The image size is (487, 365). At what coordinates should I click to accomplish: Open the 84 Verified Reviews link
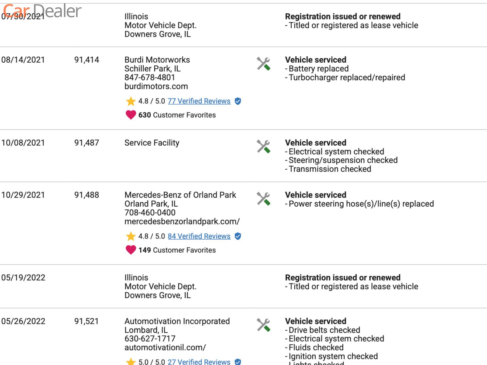point(199,236)
